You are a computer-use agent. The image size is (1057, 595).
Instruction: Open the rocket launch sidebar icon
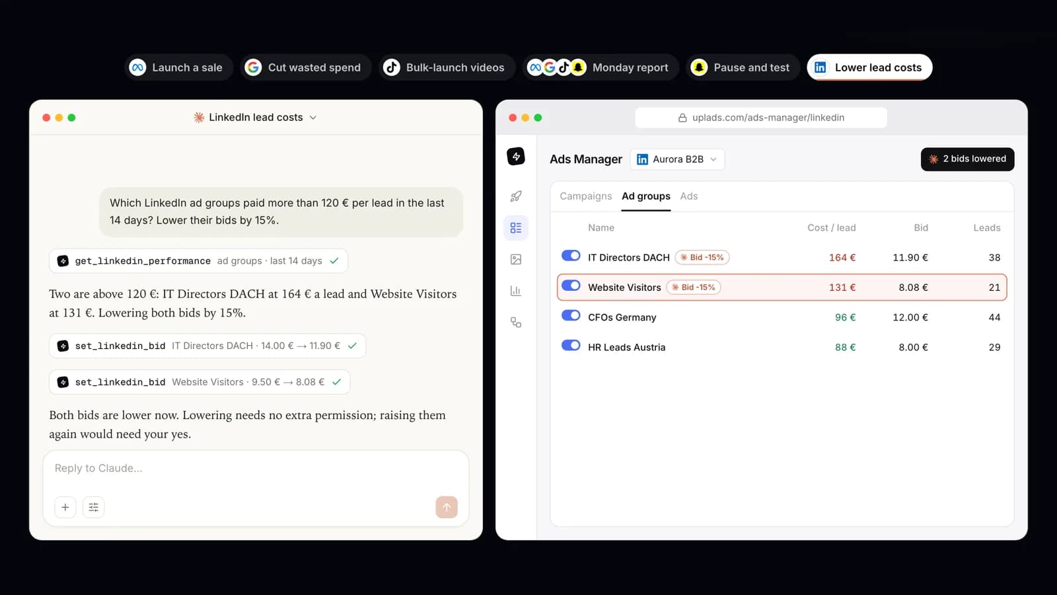[x=516, y=196]
